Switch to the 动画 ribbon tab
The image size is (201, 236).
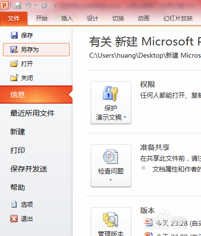tap(144, 19)
